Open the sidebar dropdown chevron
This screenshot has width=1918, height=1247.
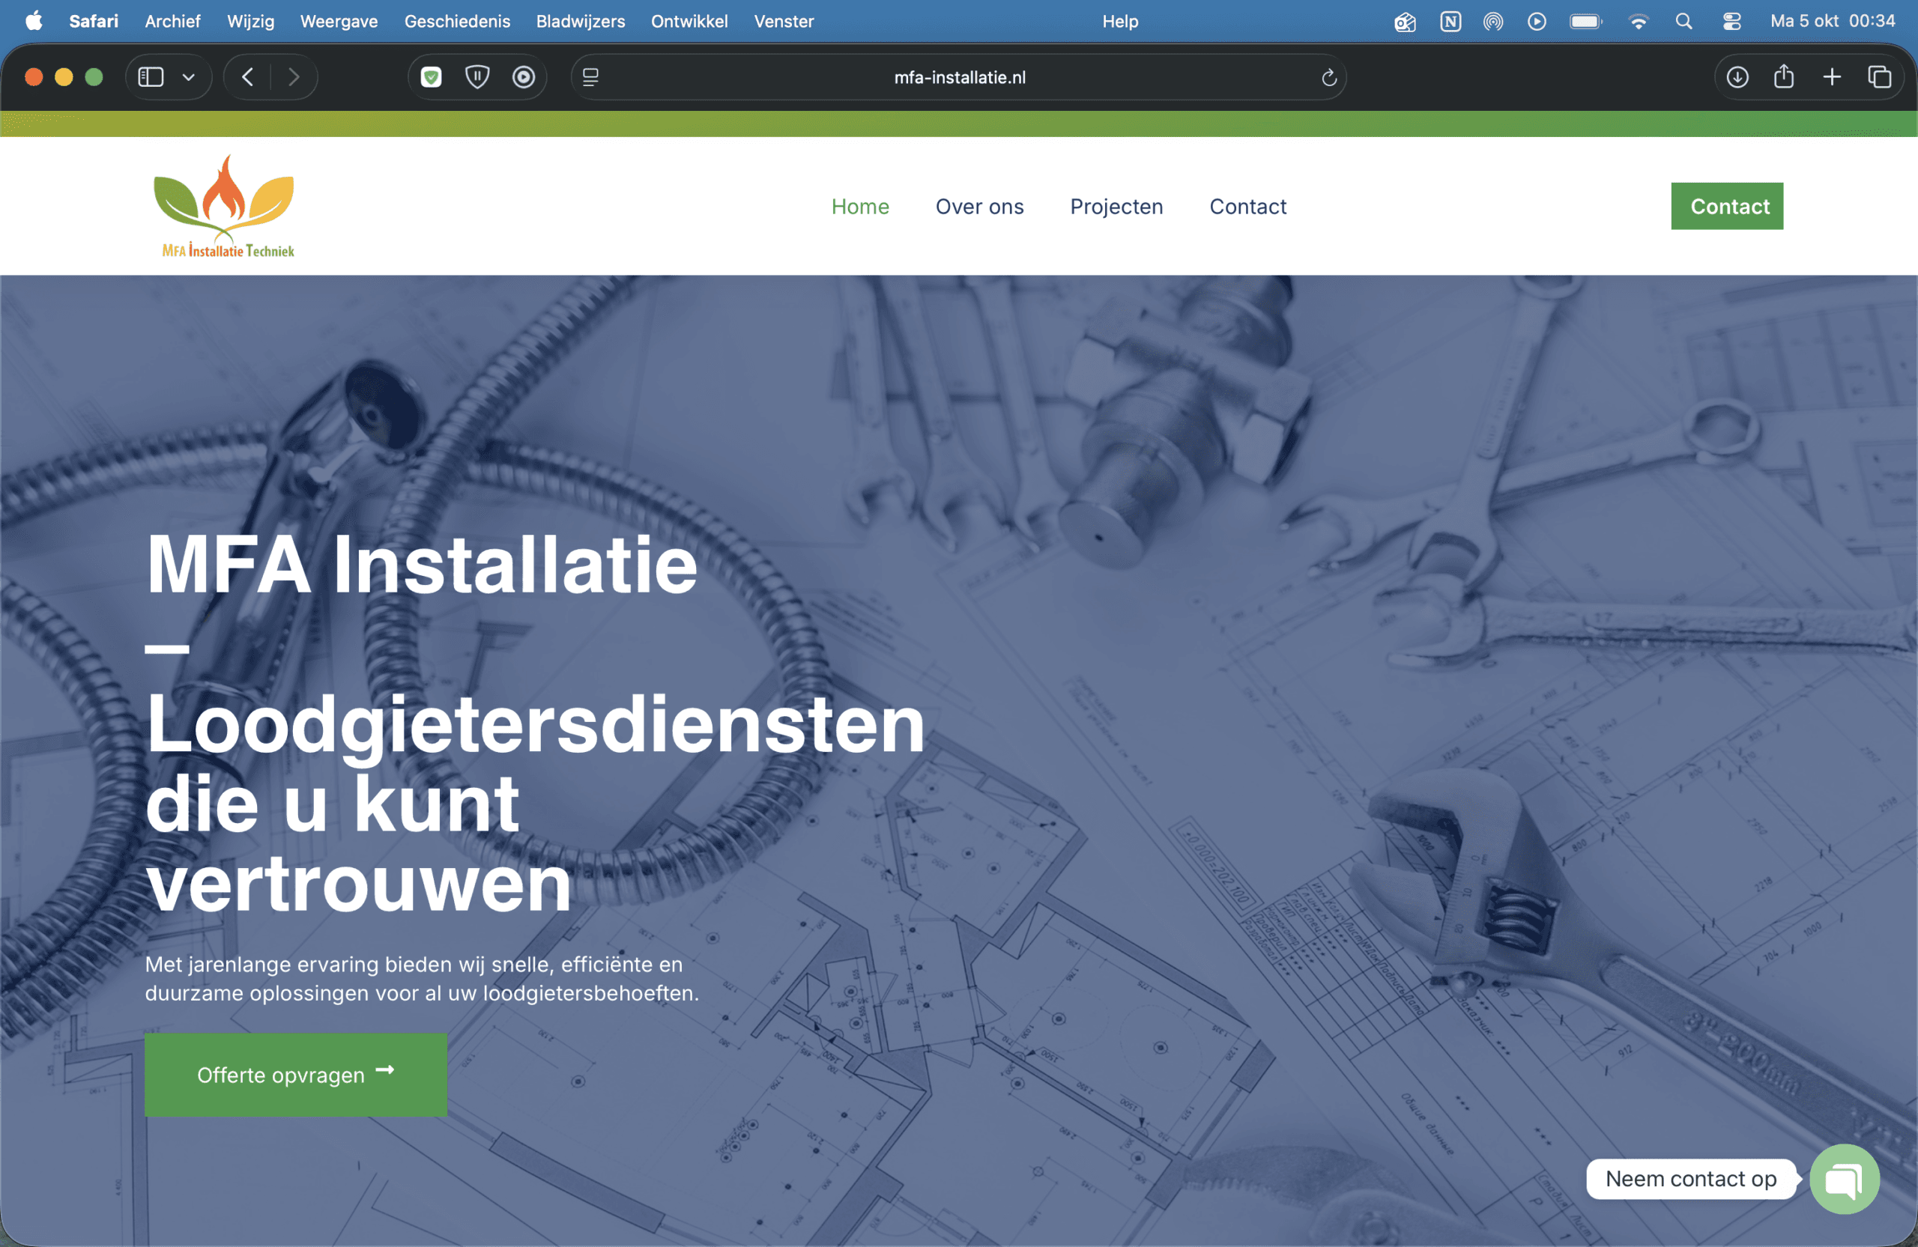[x=189, y=77]
